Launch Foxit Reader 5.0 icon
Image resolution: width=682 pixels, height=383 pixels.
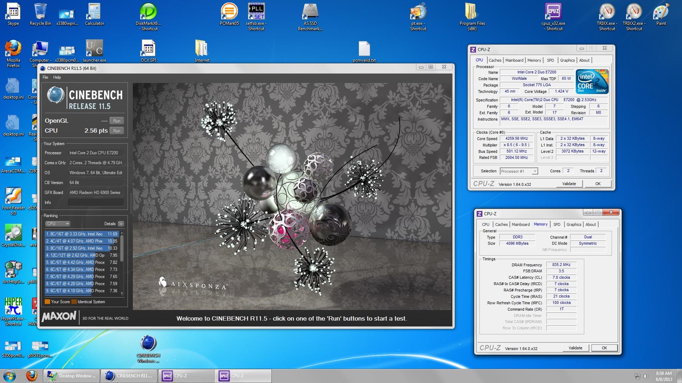click(13, 201)
